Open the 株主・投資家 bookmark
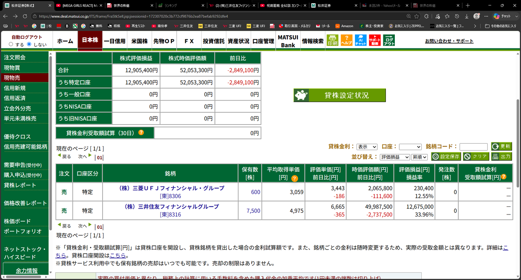 pyautogui.click(x=371, y=26)
